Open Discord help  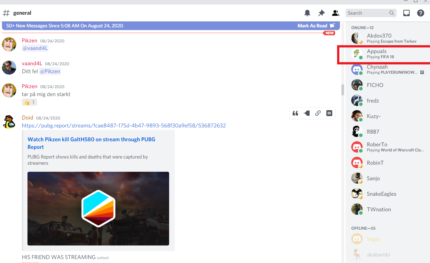pyautogui.click(x=420, y=13)
